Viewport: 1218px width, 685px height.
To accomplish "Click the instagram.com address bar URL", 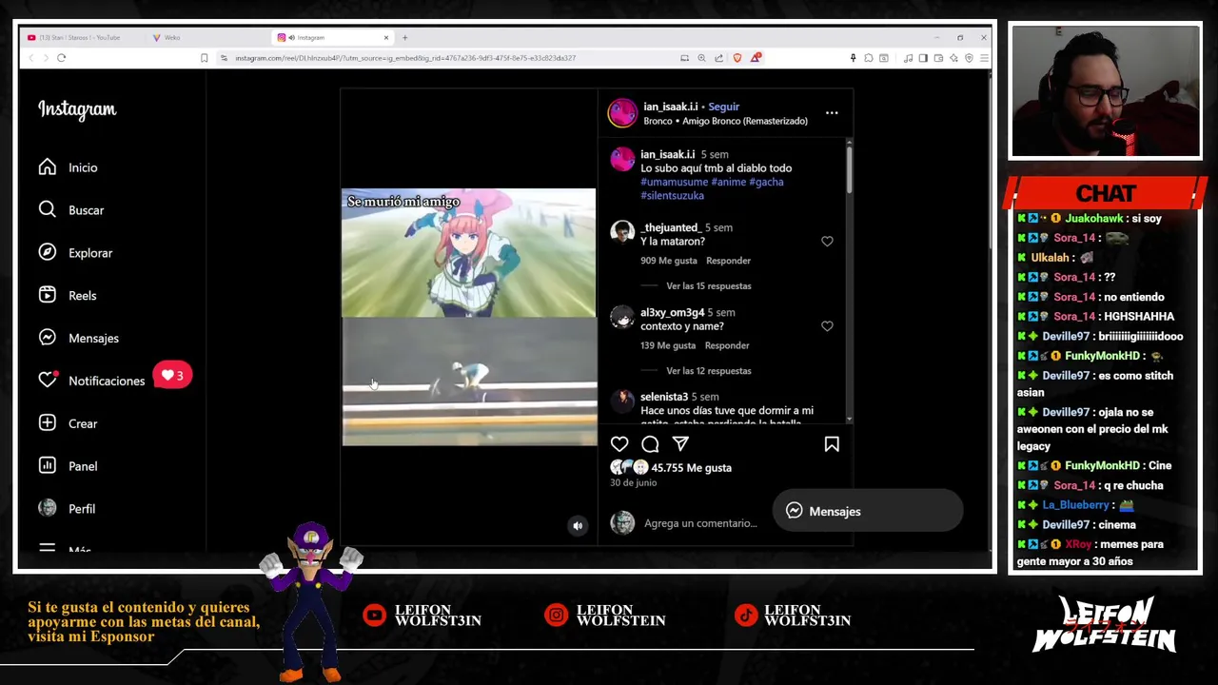I will click(405, 58).
